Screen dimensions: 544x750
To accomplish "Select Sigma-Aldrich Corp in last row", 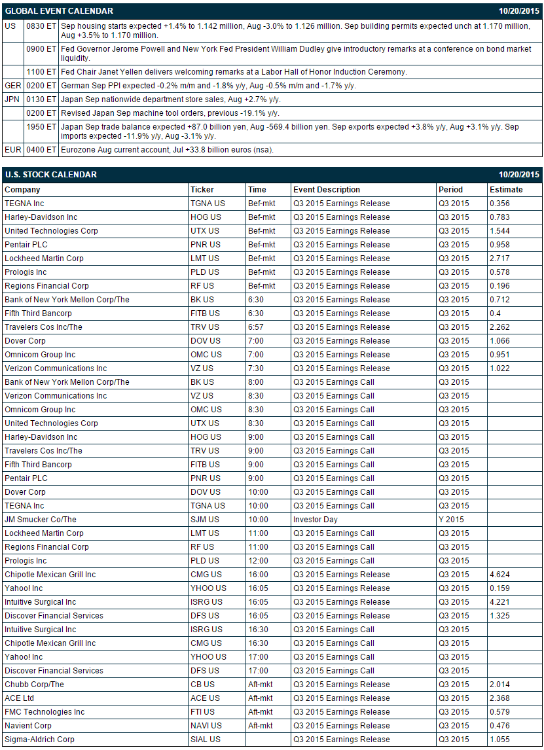I will [40, 740].
